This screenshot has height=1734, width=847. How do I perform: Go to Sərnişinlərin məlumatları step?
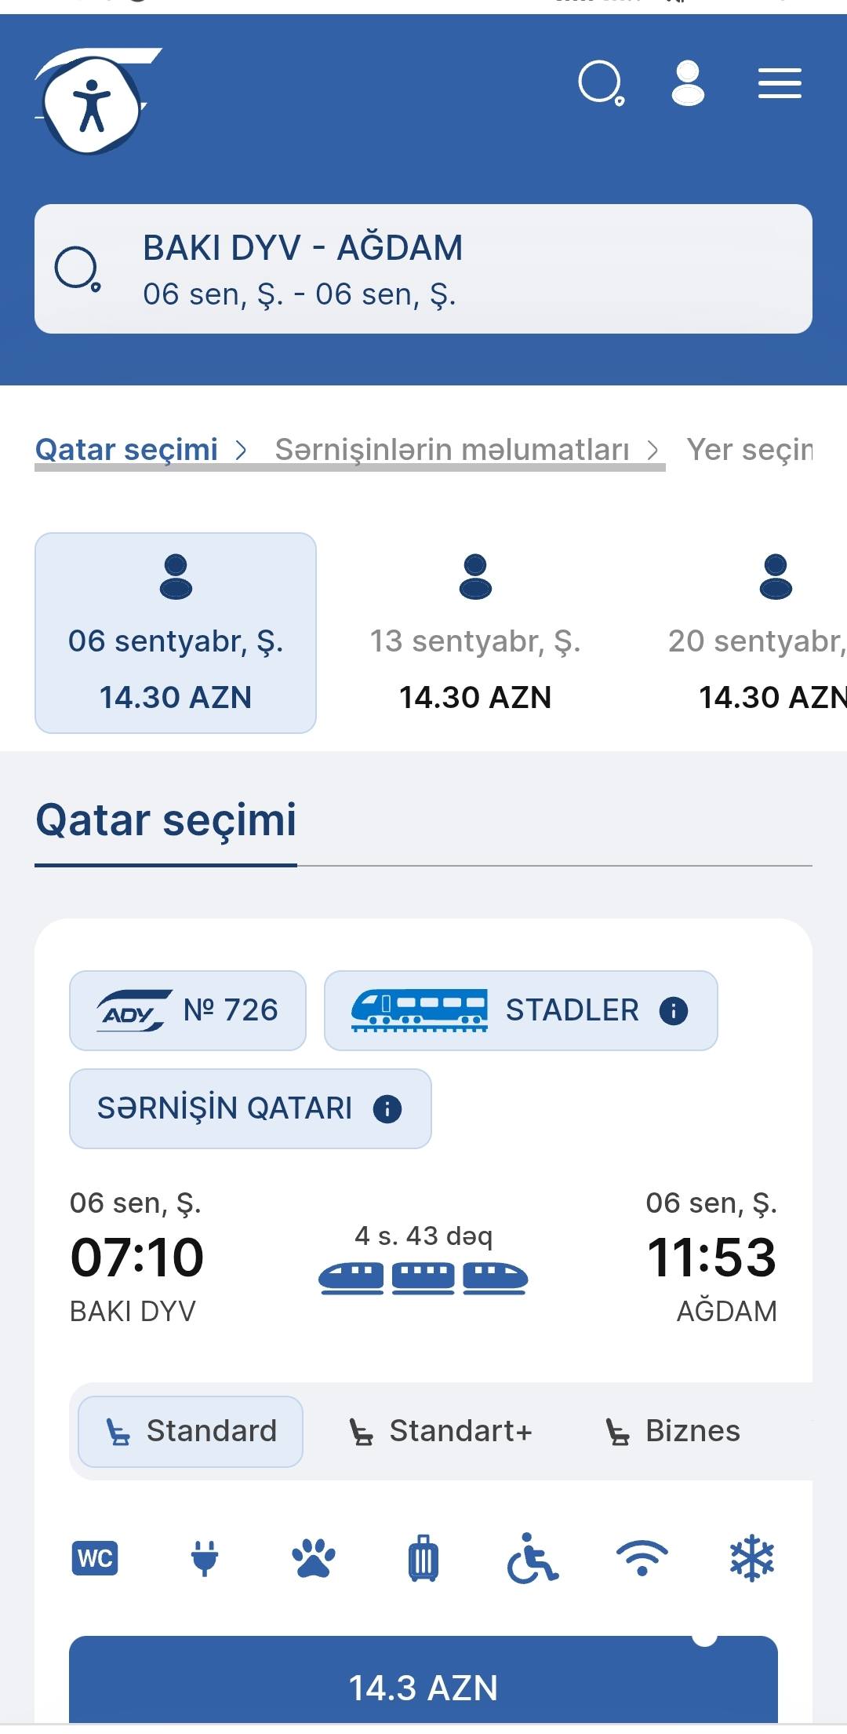coord(453,450)
